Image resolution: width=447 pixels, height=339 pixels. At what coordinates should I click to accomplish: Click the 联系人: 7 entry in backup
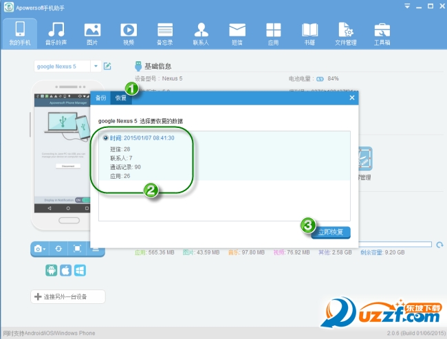pos(121,158)
